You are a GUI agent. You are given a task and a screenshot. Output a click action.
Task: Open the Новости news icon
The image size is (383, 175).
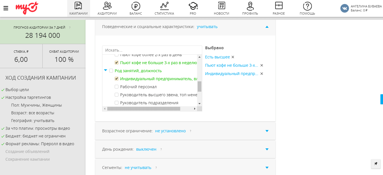click(x=221, y=6)
